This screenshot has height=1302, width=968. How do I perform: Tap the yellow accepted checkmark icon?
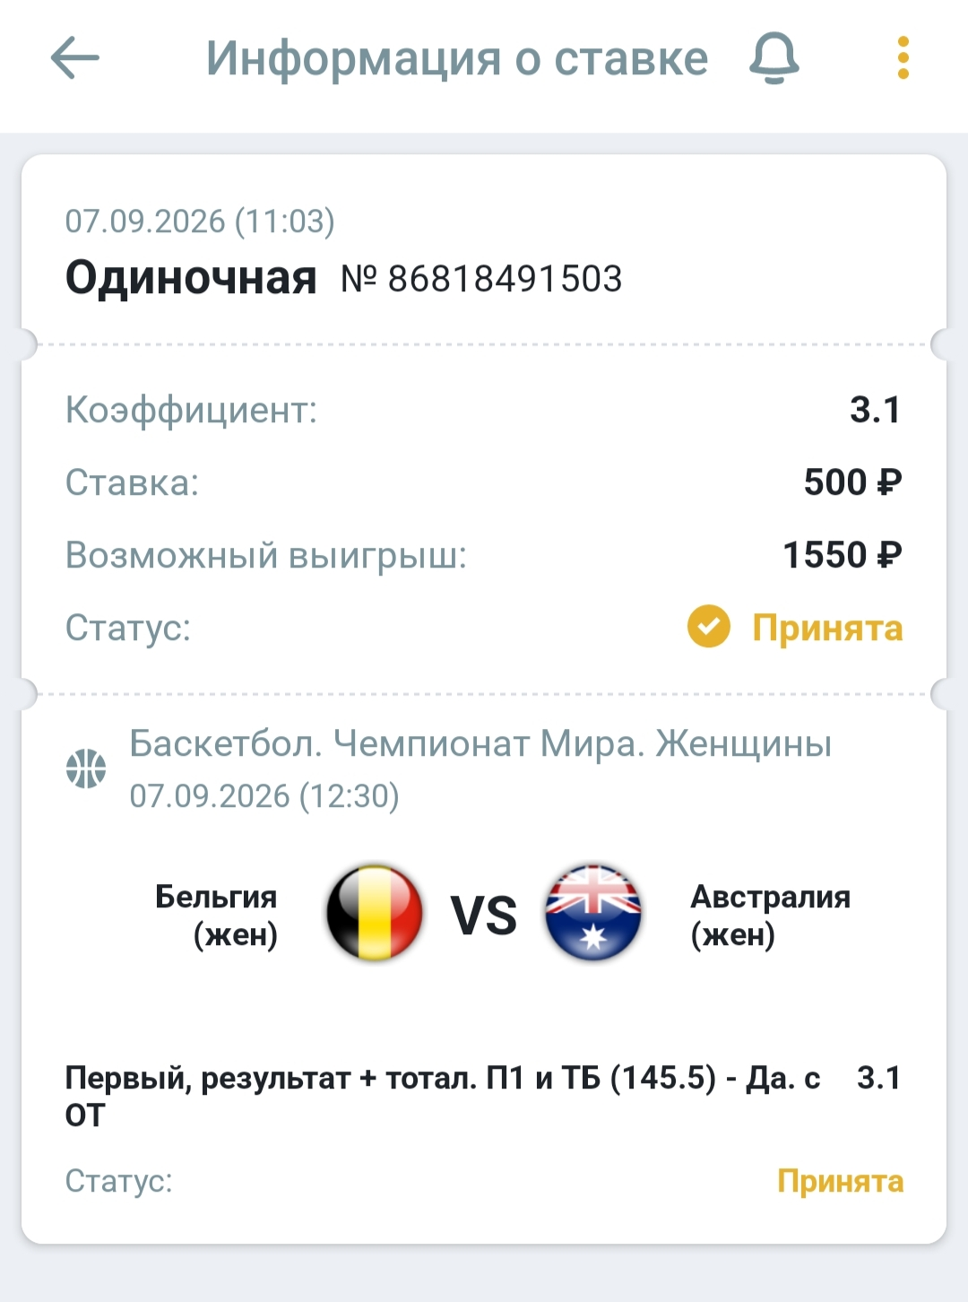[x=709, y=627]
